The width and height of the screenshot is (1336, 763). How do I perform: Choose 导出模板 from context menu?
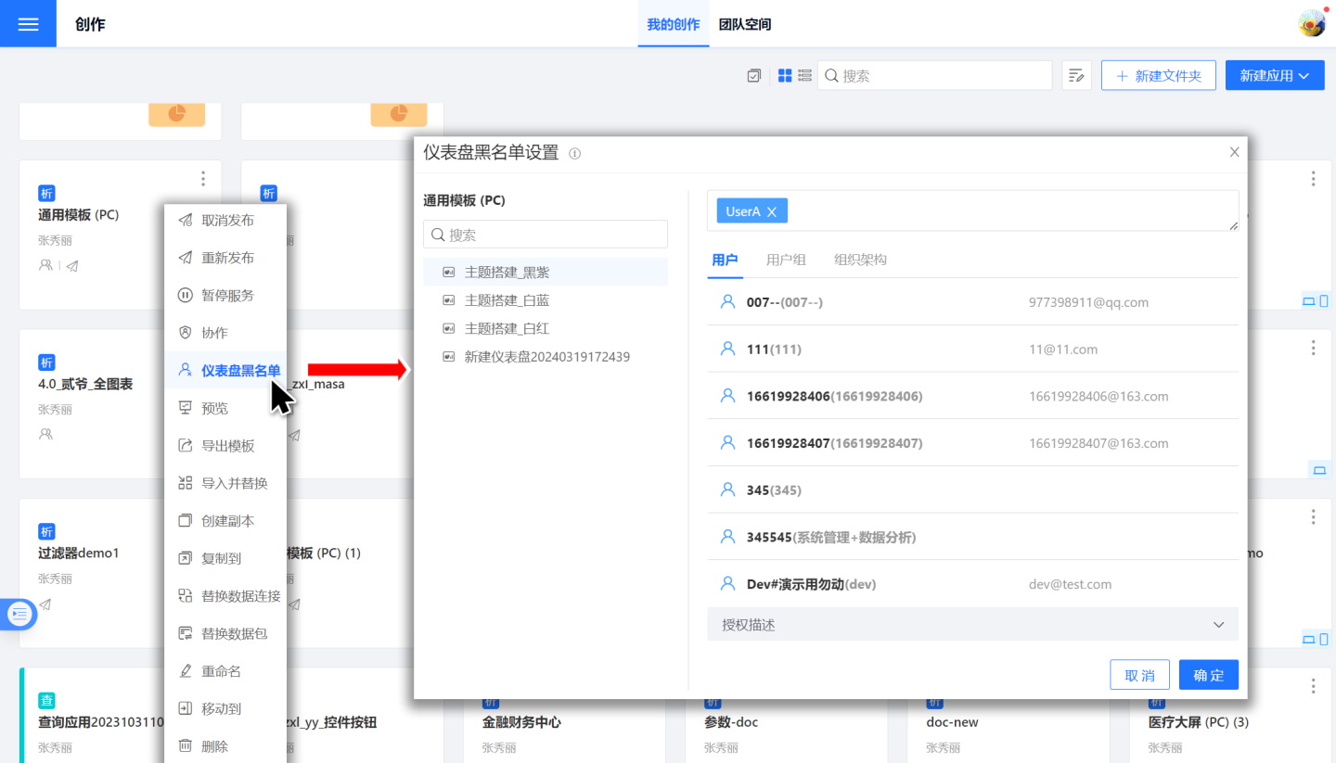click(227, 446)
